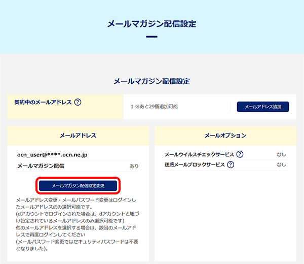
Task: Click the メールアドレス追加 button
Action: point(262,107)
